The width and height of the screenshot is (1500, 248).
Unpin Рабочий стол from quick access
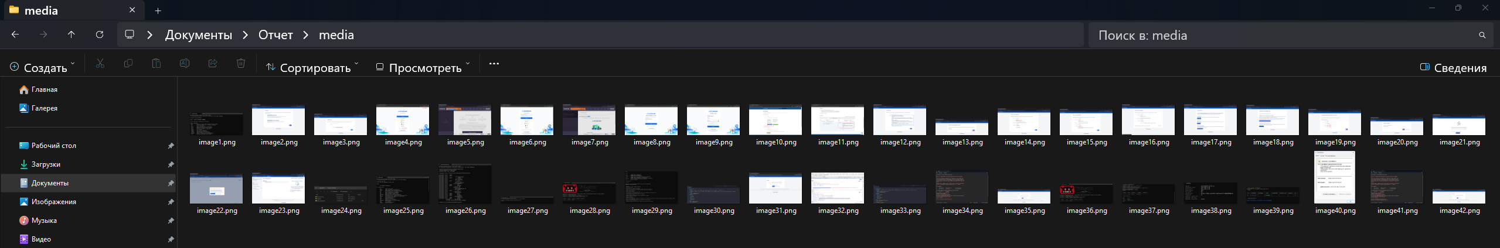171,146
